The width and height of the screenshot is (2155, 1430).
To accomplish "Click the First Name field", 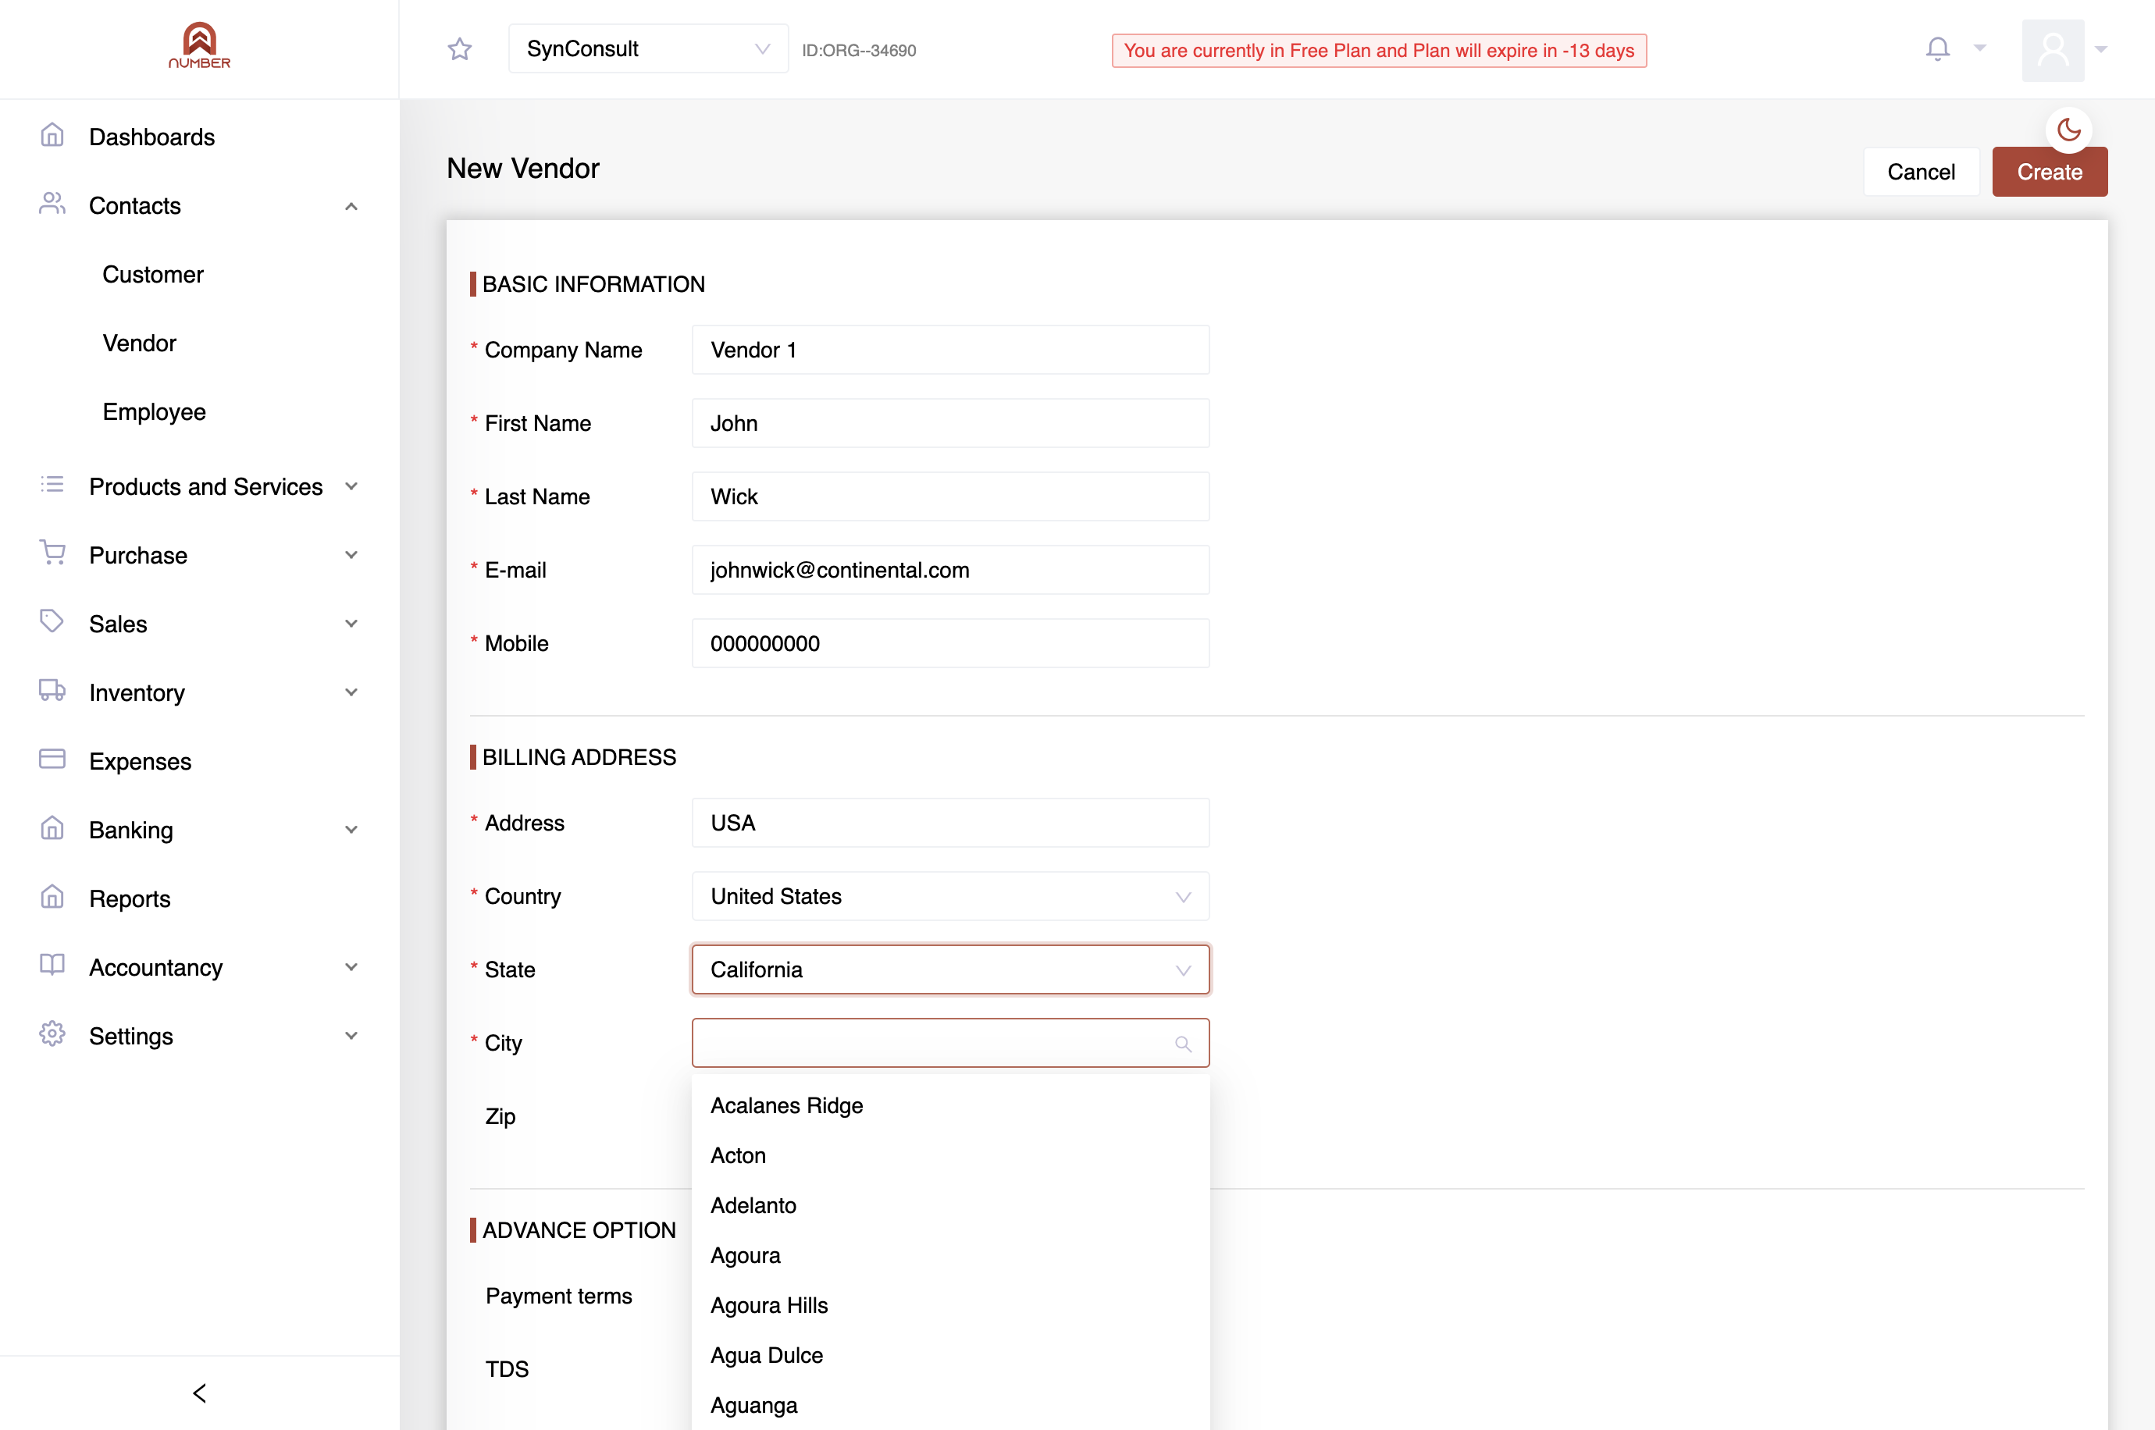I will click(x=950, y=423).
